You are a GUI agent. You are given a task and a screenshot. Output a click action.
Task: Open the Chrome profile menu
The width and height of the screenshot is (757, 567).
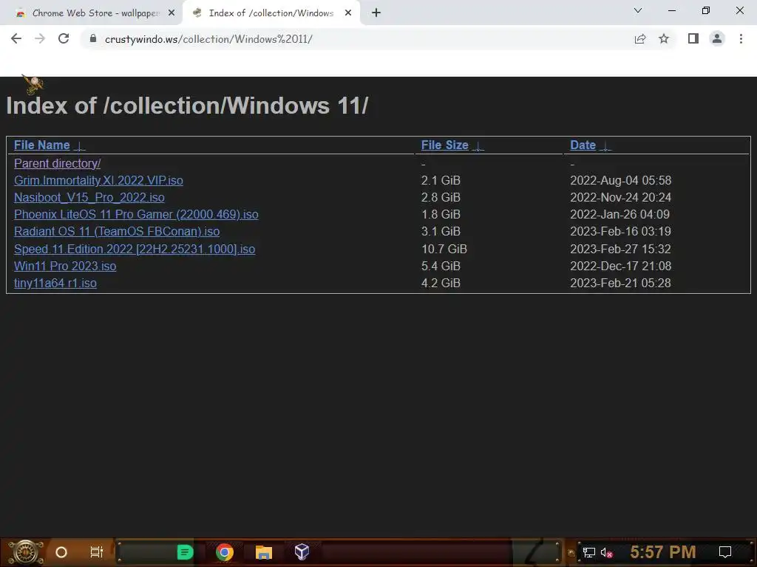(x=717, y=38)
